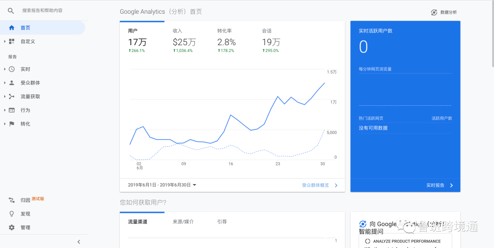The image size is (494, 248).
Task: Click the Home (首页) house icon
Action: (x=11, y=28)
